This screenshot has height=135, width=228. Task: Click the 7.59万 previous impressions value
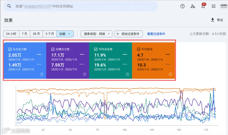click(x=58, y=65)
